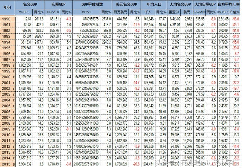Click the 46.6 growth value for 1995
Image resolution: width=242 pixels, height=168 pixels.
click(137, 48)
